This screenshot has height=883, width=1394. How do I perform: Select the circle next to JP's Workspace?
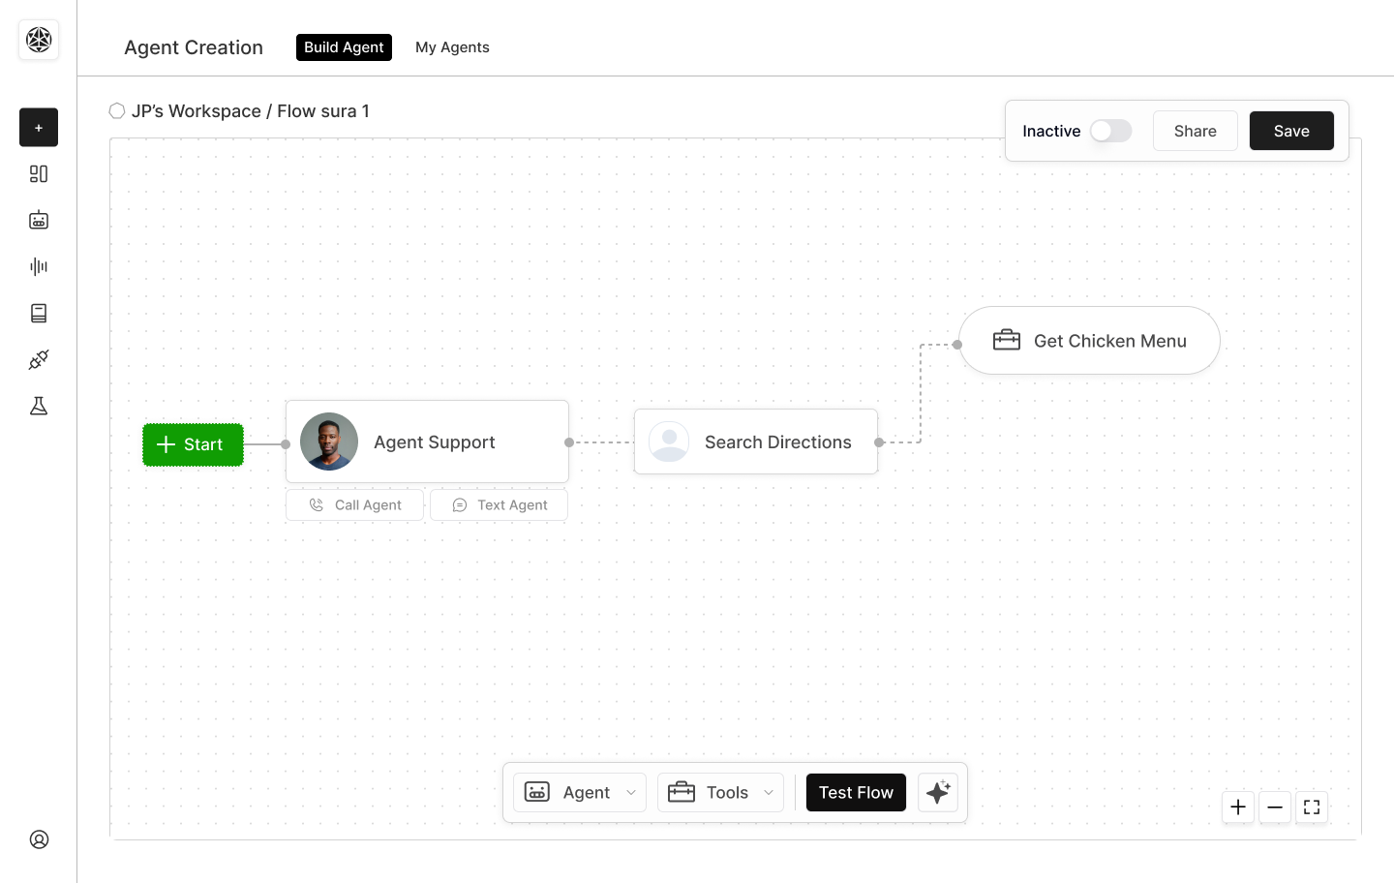point(117,111)
